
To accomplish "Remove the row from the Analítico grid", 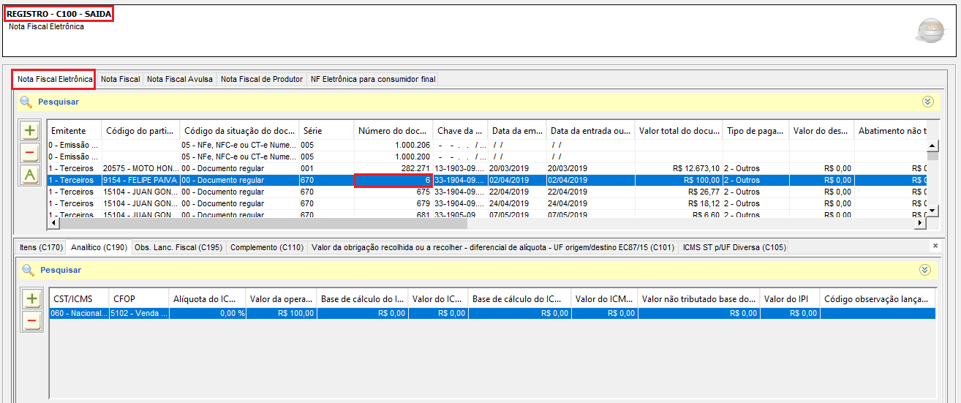I will [x=32, y=320].
